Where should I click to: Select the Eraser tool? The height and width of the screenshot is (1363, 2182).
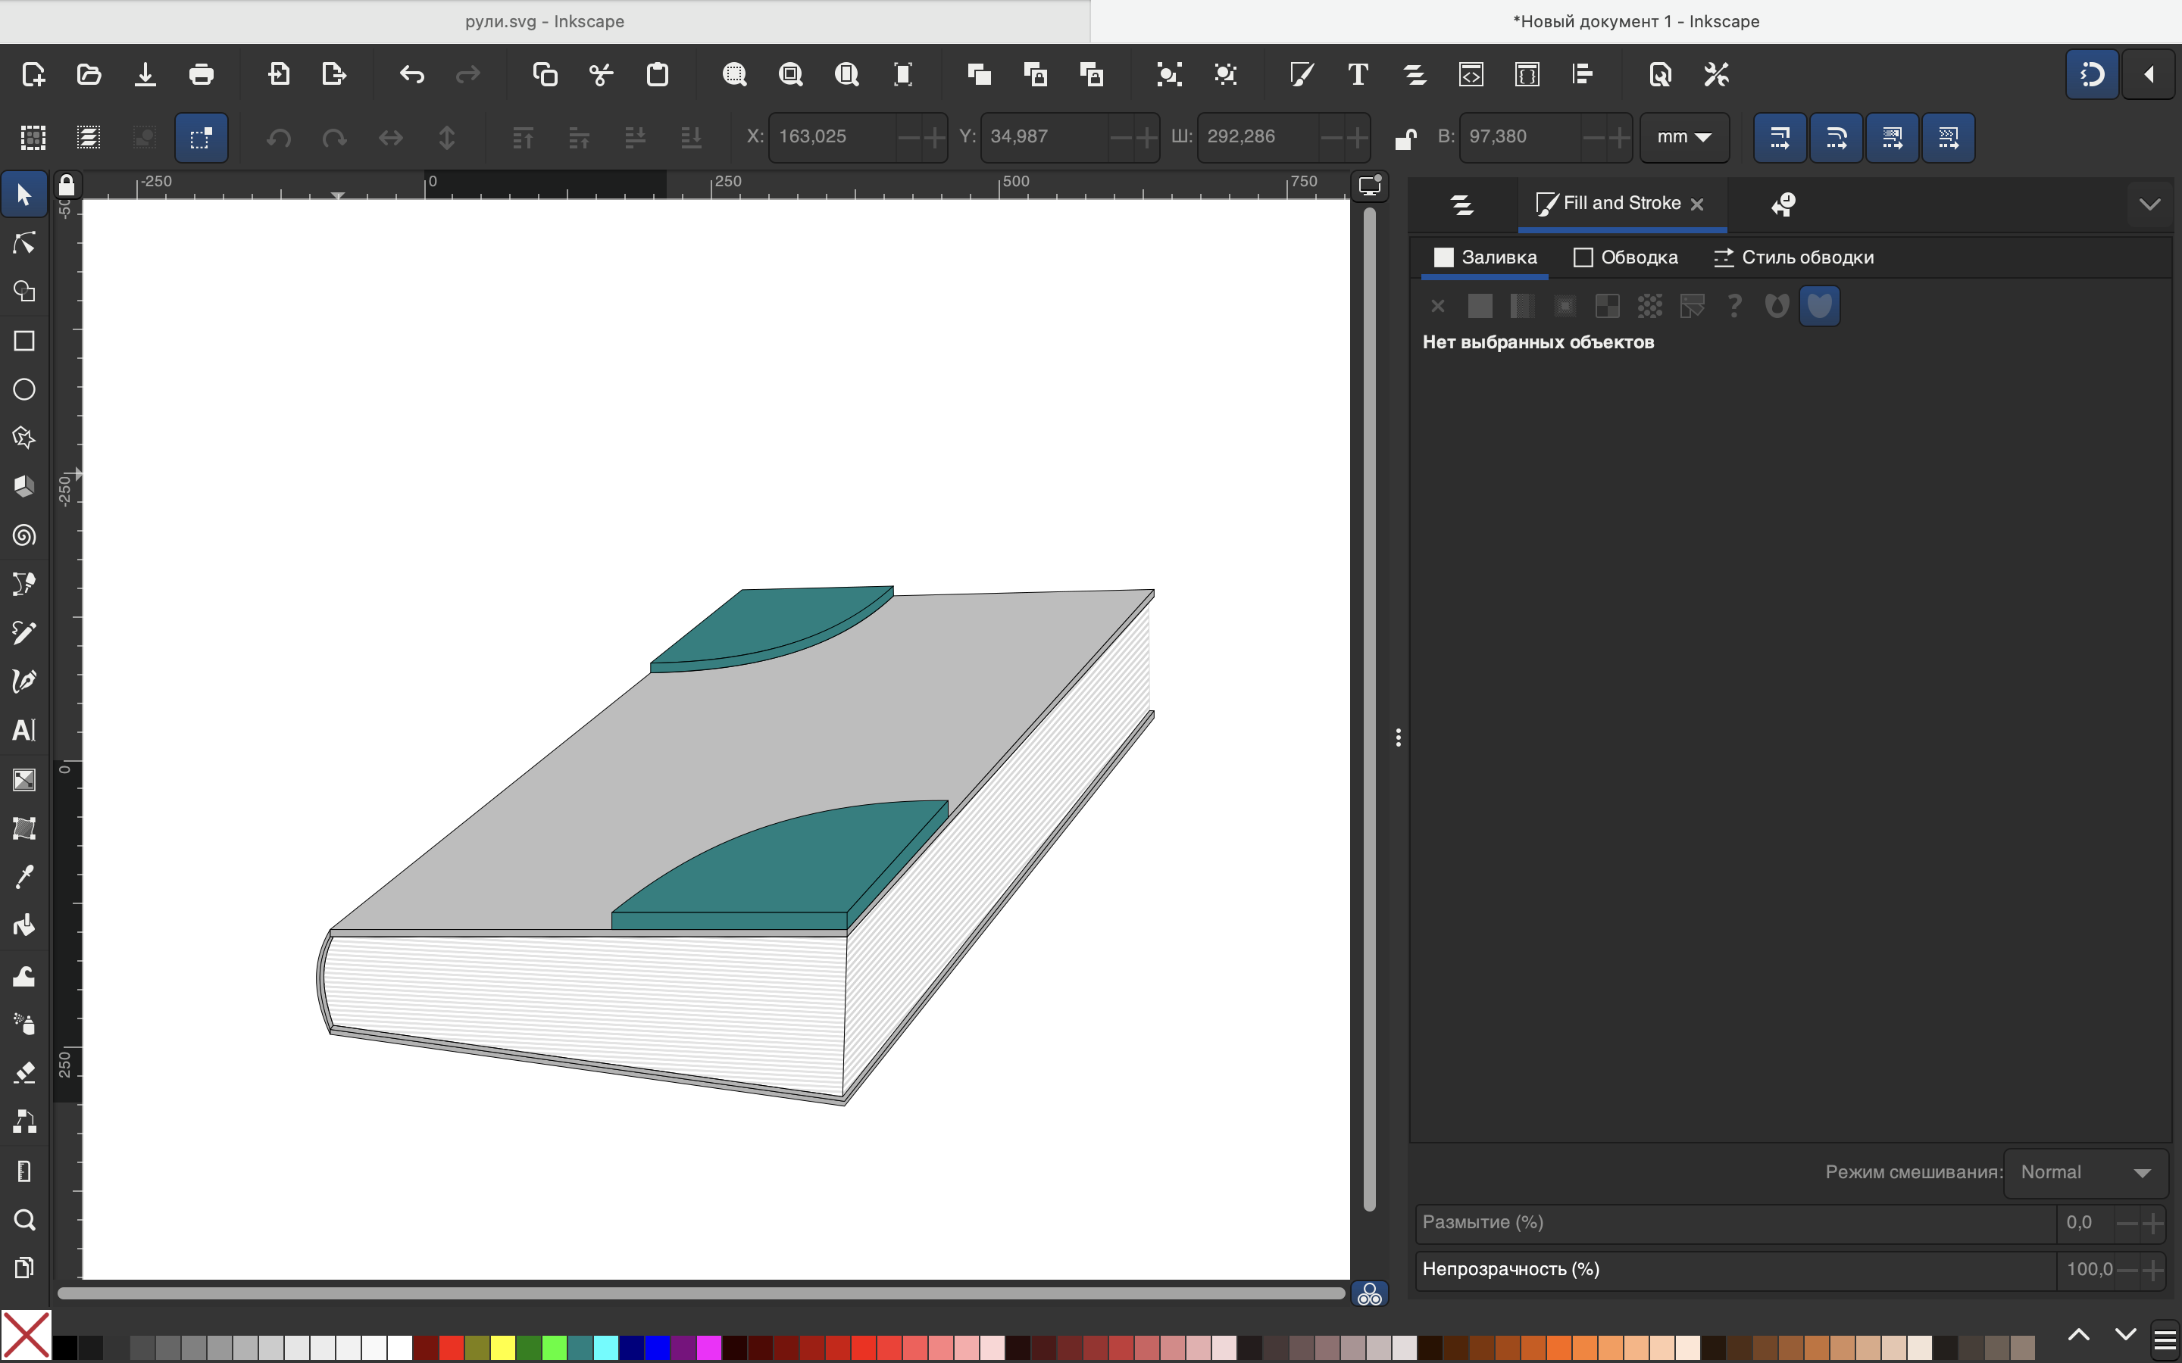tap(24, 1073)
